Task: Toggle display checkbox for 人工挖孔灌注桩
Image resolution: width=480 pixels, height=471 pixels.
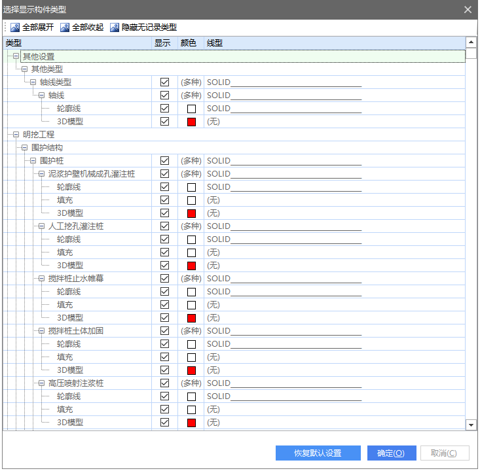Action: (164, 226)
